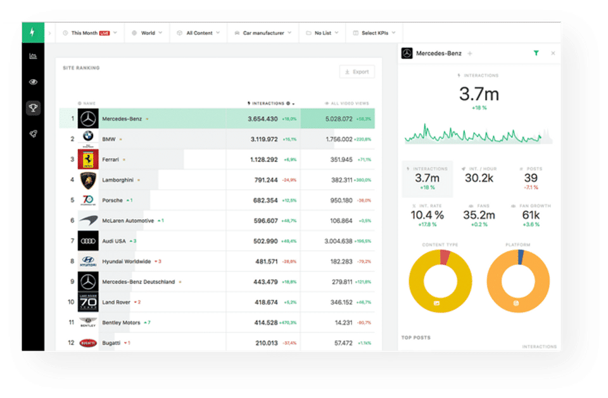Screen dimensions: 608x398
Task: Click the interactions sparkline chart
Action: coord(479,134)
